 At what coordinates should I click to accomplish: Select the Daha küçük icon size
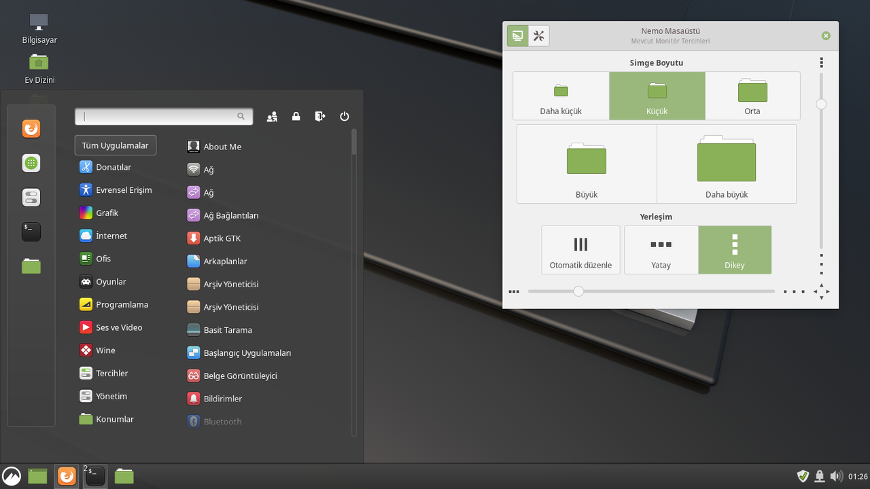tap(561, 96)
